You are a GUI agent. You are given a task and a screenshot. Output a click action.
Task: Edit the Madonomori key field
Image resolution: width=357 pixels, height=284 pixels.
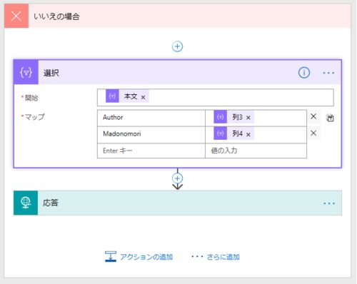coord(151,134)
